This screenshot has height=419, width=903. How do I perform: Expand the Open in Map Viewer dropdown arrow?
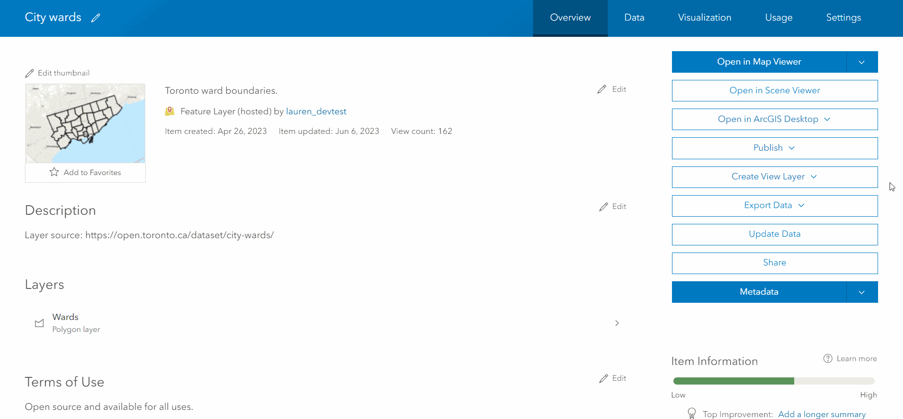coord(862,62)
